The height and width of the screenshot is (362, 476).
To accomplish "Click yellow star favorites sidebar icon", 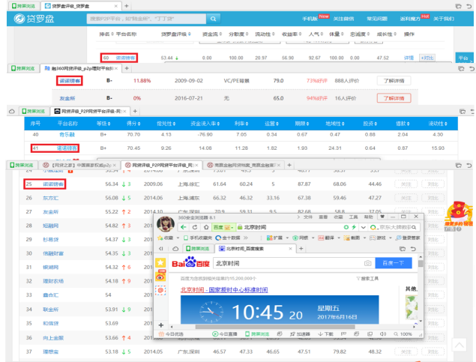I will click(160, 263).
